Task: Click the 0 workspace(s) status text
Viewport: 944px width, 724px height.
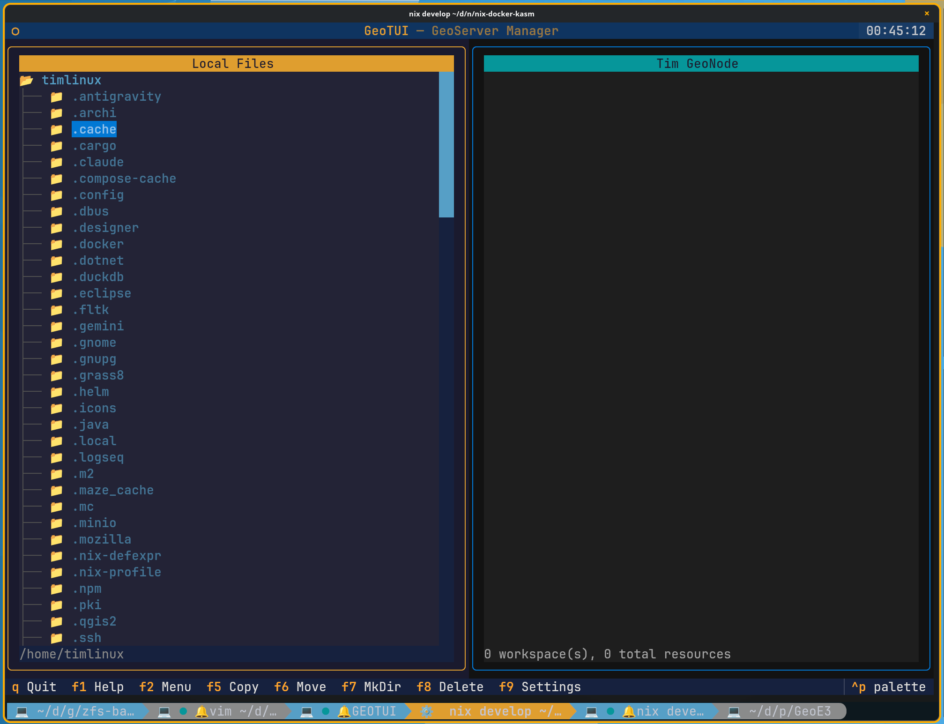Action: click(x=608, y=654)
